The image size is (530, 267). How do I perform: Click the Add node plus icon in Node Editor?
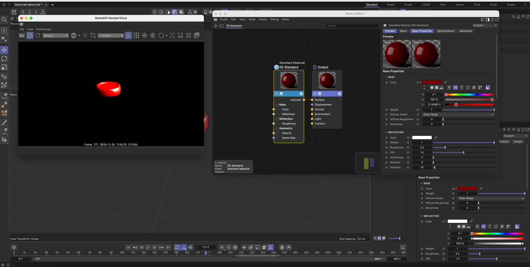(216, 26)
